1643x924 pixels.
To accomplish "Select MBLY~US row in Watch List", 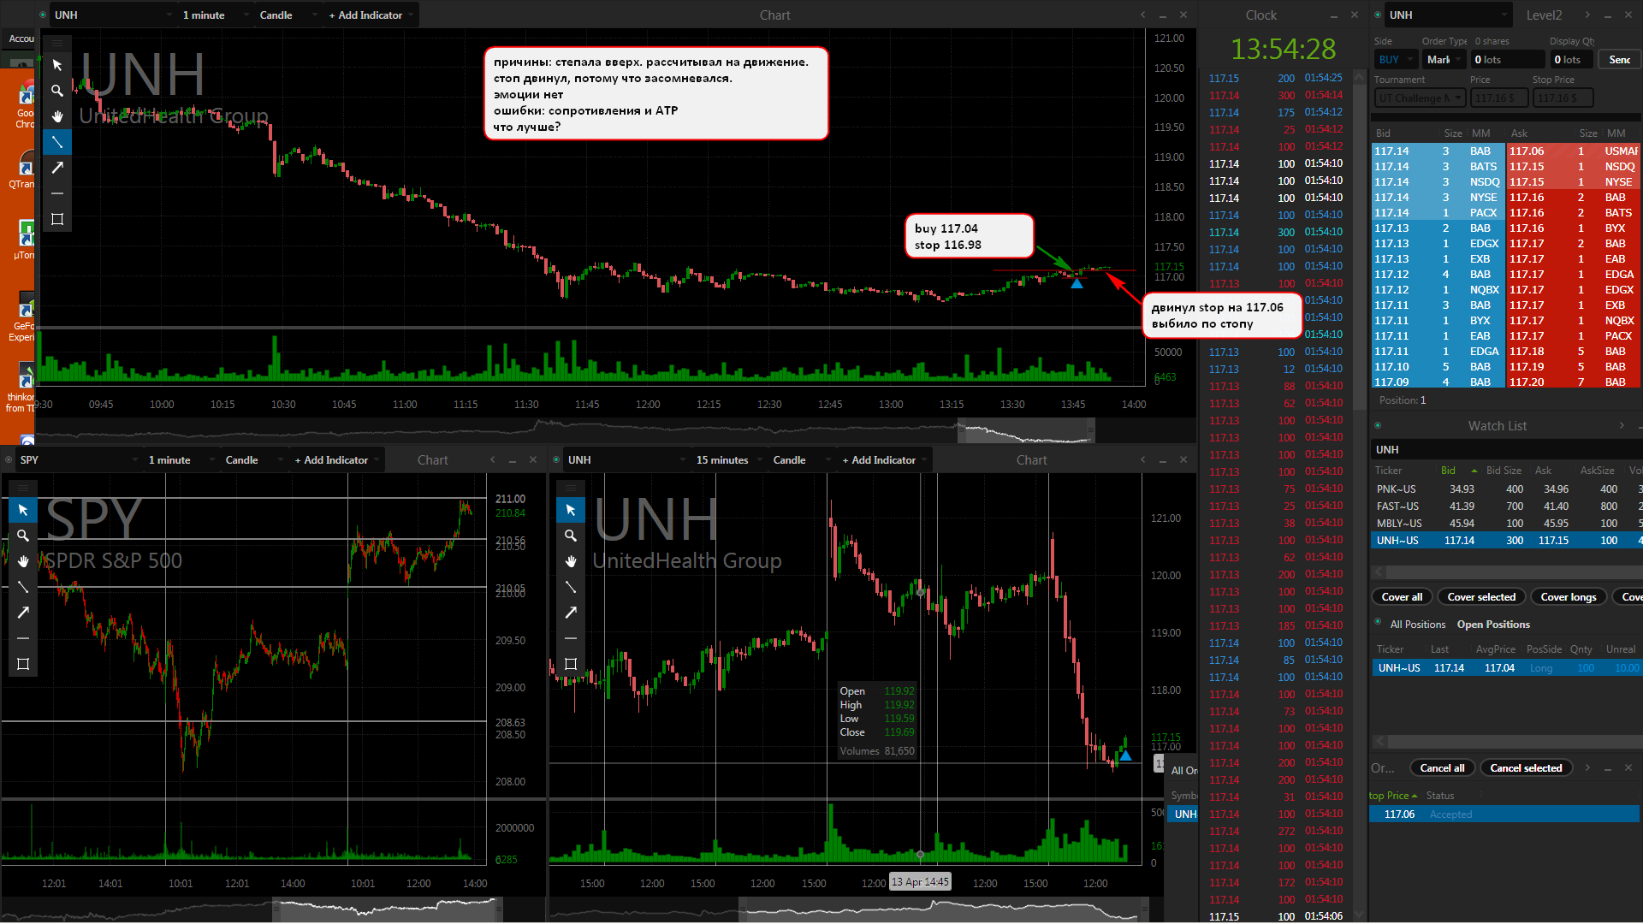I will pos(1506,524).
